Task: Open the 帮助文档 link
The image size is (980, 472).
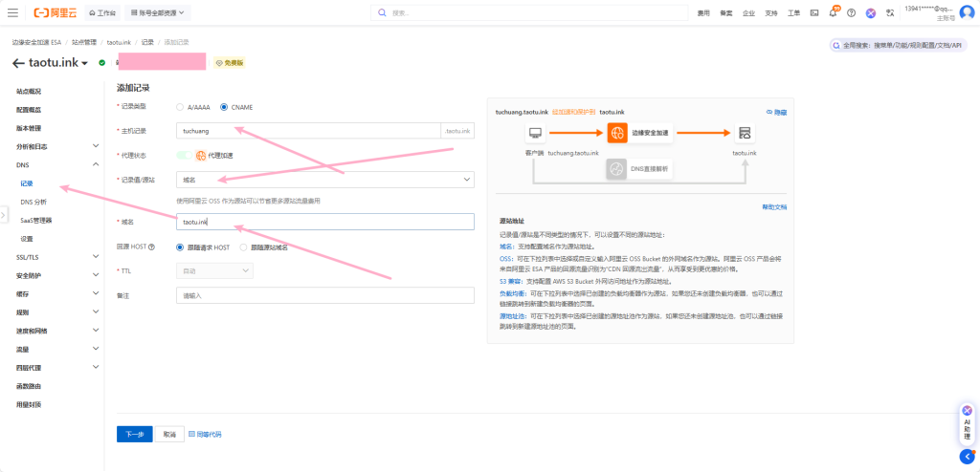Action: 773,206
